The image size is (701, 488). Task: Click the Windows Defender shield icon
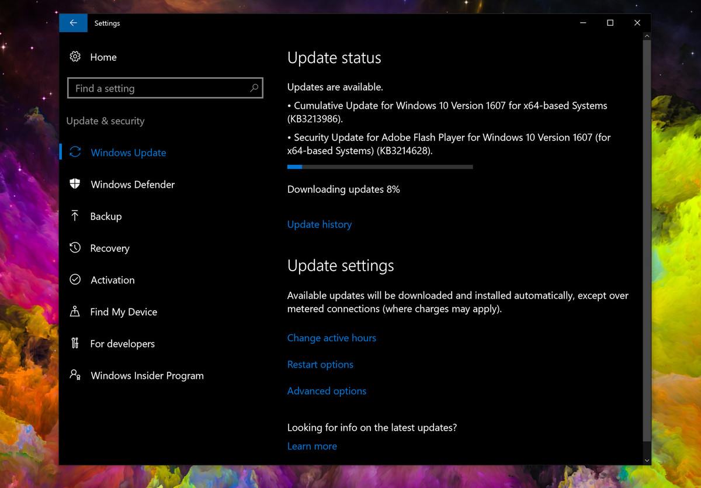tap(75, 184)
